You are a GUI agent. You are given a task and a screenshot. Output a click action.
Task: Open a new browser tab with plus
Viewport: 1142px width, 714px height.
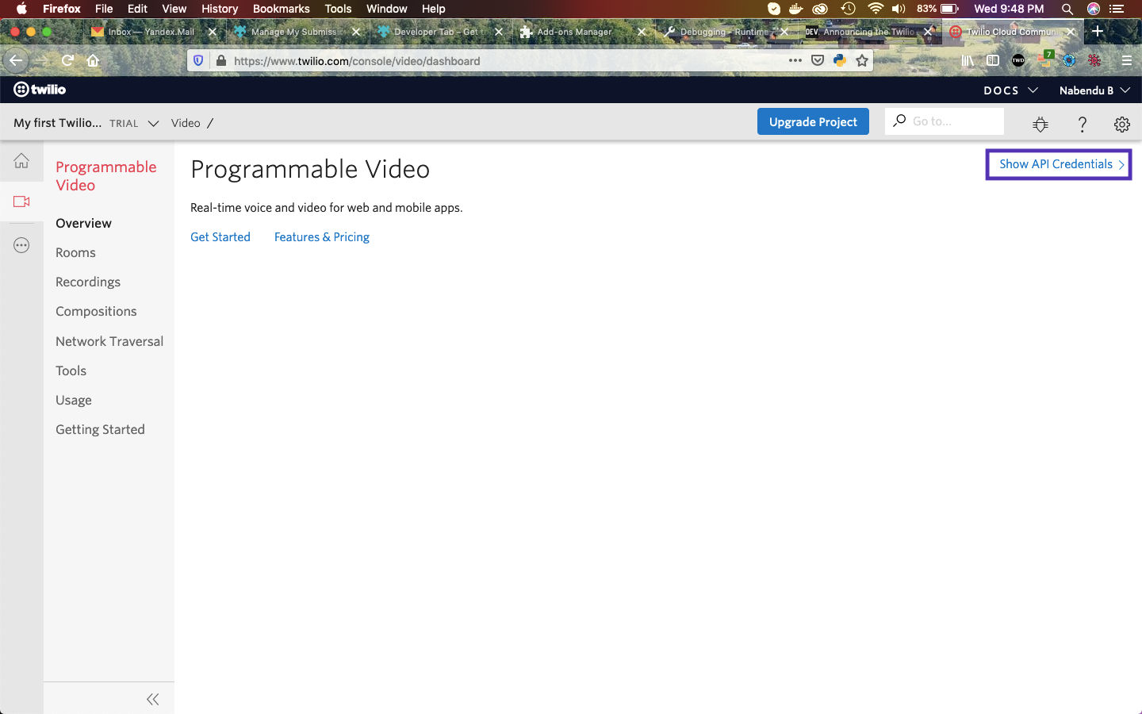(x=1098, y=31)
